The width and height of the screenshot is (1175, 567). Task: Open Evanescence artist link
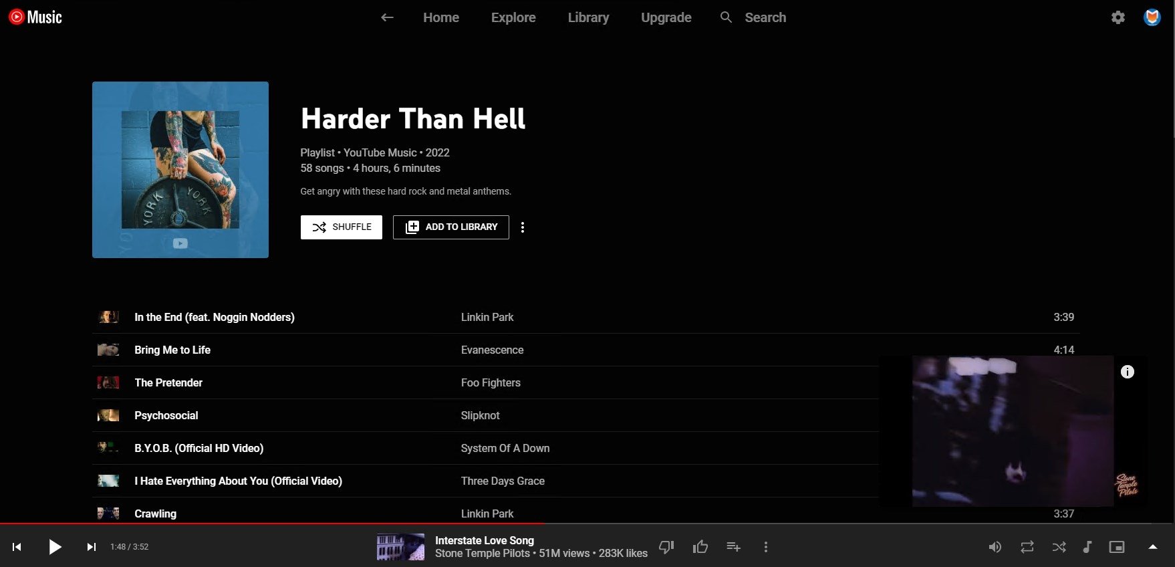coord(492,350)
